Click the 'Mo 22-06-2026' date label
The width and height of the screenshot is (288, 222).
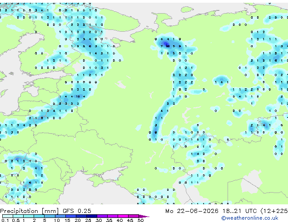[x=192, y=211]
